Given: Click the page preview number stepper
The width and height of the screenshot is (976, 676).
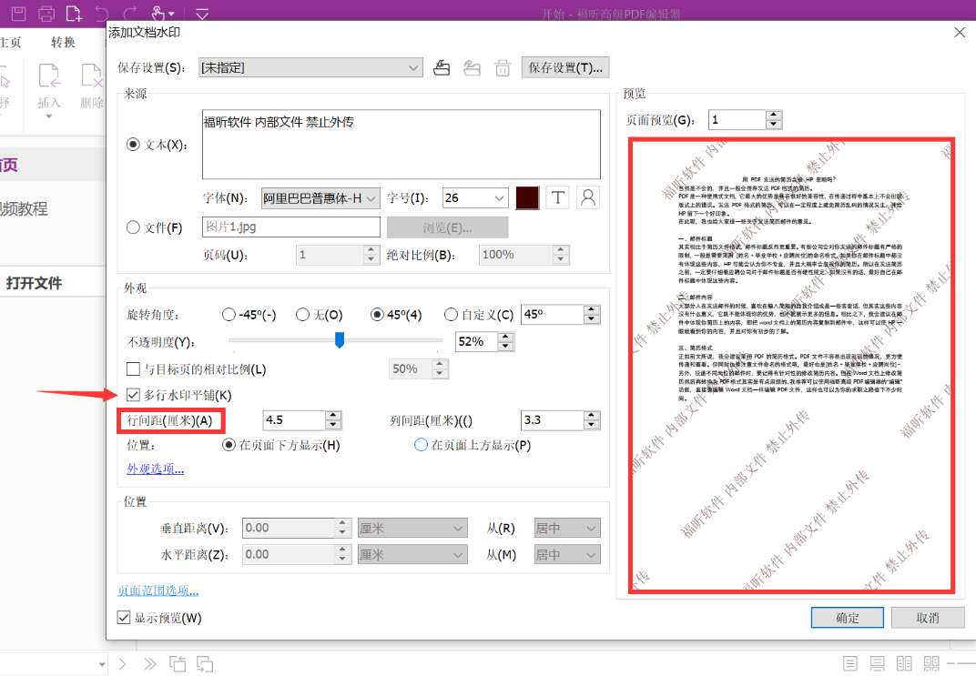Looking at the screenshot, I should pos(774,119).
